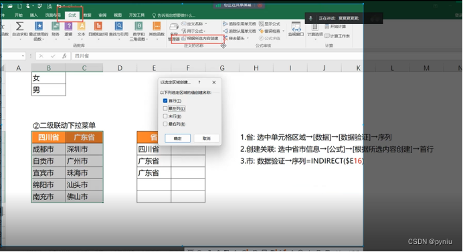Switch to the Insert (插入) tab

point(33,15)
